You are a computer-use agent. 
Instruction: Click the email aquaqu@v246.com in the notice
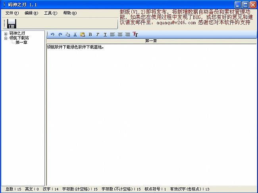click(176, 23)
